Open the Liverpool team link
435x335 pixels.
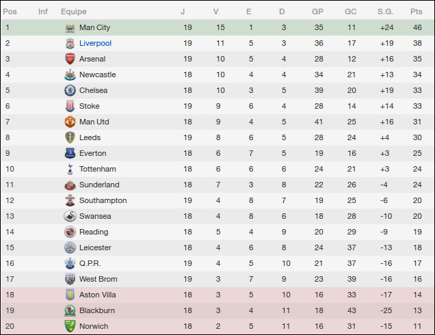95,43
